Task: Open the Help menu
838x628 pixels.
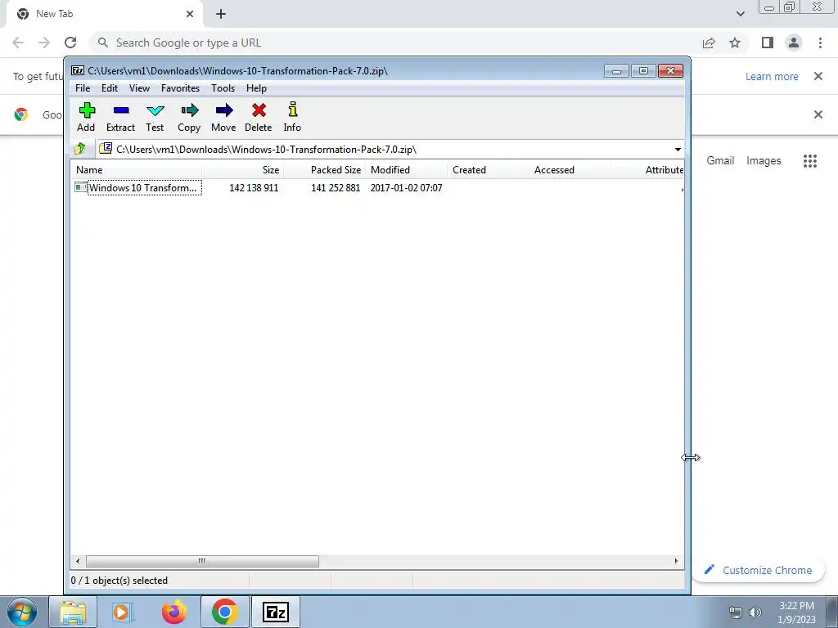Action: point(256,88)
